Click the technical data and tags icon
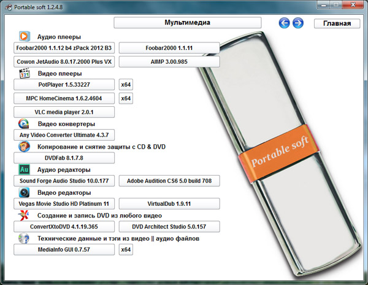The image size is (368, 285). (25, 238)
